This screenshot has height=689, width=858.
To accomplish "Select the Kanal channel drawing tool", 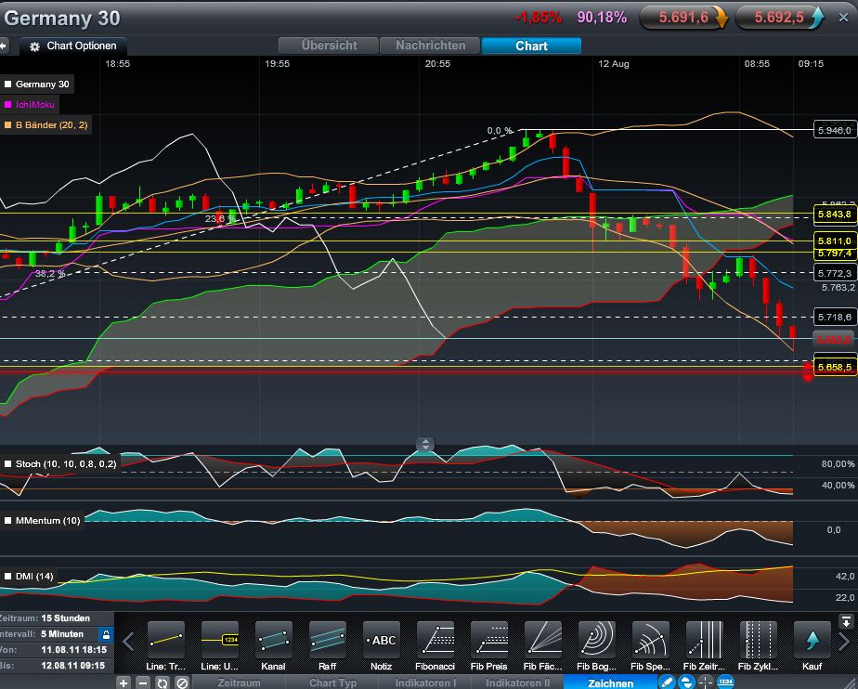I will tap(273, 640).
